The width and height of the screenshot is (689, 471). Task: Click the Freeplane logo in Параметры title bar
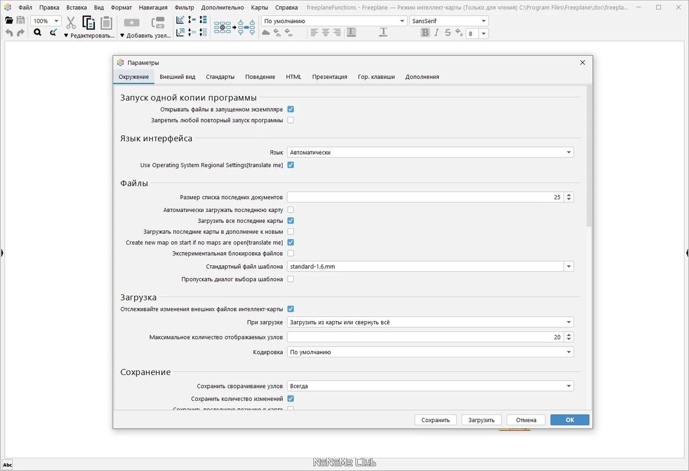pos(120,63)
